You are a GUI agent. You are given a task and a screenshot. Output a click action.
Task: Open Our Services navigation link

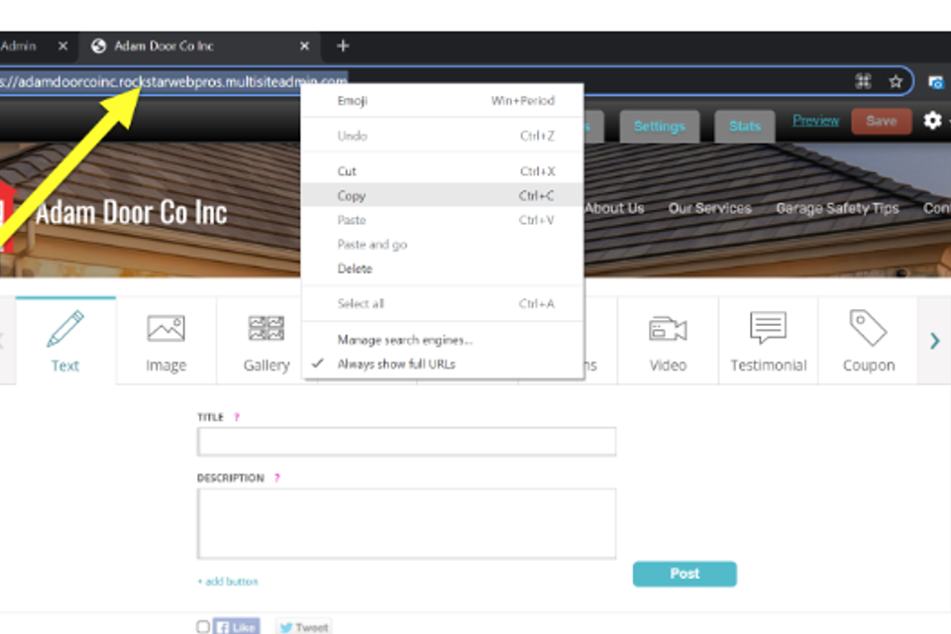709,208
